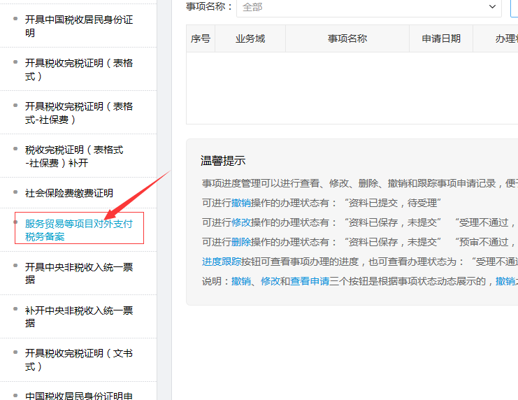Open 补开中央非税收入统一票据 in sidebar
Screen dimensions: 518x400
(78, 317)
